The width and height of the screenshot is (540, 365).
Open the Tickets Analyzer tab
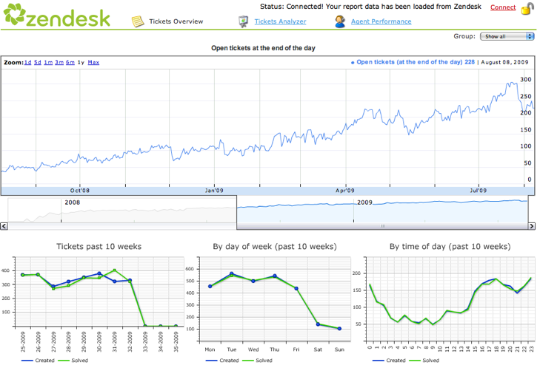point(280,21)
